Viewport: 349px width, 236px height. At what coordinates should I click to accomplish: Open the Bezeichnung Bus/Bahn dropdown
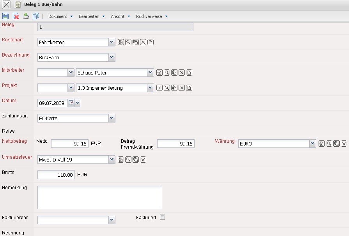112,57
